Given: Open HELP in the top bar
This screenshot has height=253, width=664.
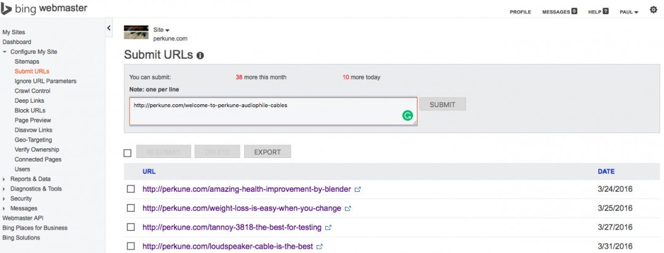Looking at the screenshot, I should pyautogui.click(x=595, y=12).
